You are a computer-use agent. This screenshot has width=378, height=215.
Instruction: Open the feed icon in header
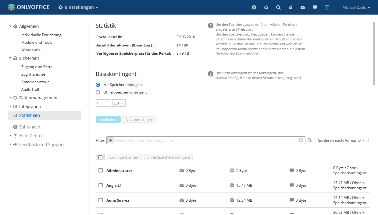[291, 7]
